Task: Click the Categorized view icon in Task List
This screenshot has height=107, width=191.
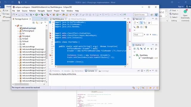Action: pyautogui.click(x=141, y=23)
